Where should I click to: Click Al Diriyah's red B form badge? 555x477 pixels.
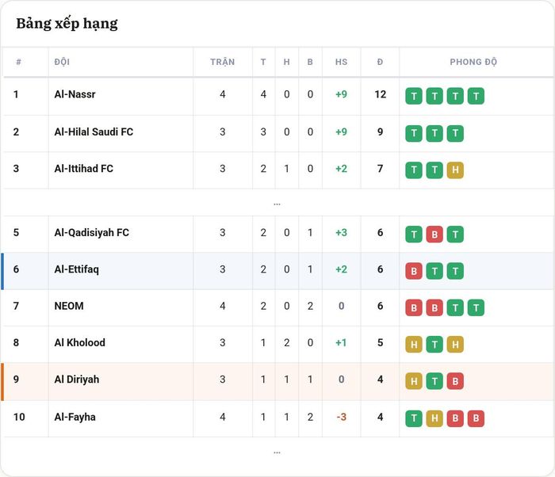coord(455,381)
